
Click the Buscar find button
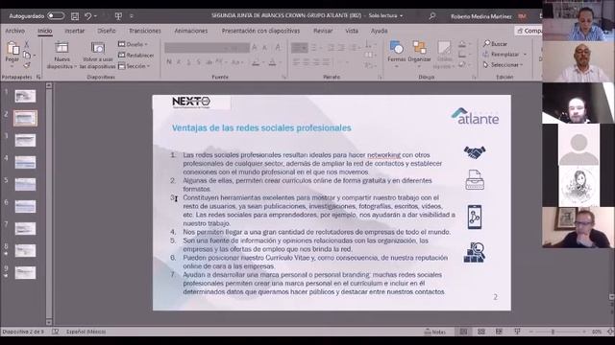point(495,44)
